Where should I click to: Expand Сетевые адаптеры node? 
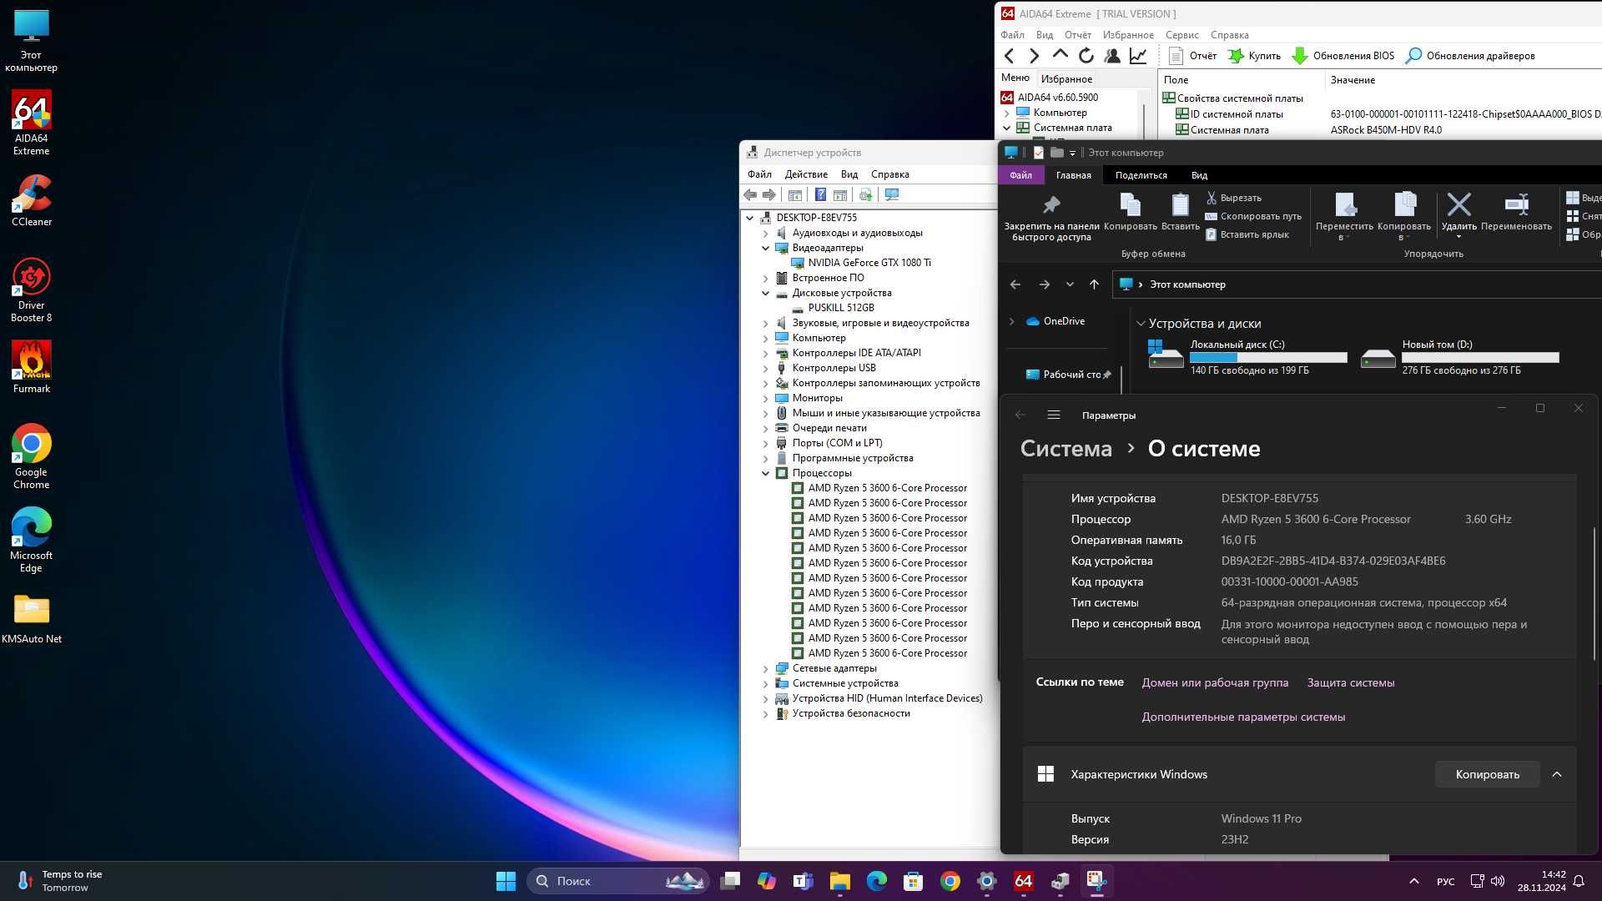(x=765, y=668)
